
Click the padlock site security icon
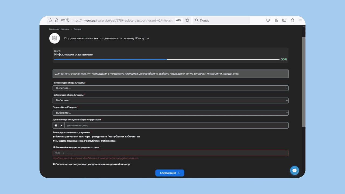coord(57,20)
